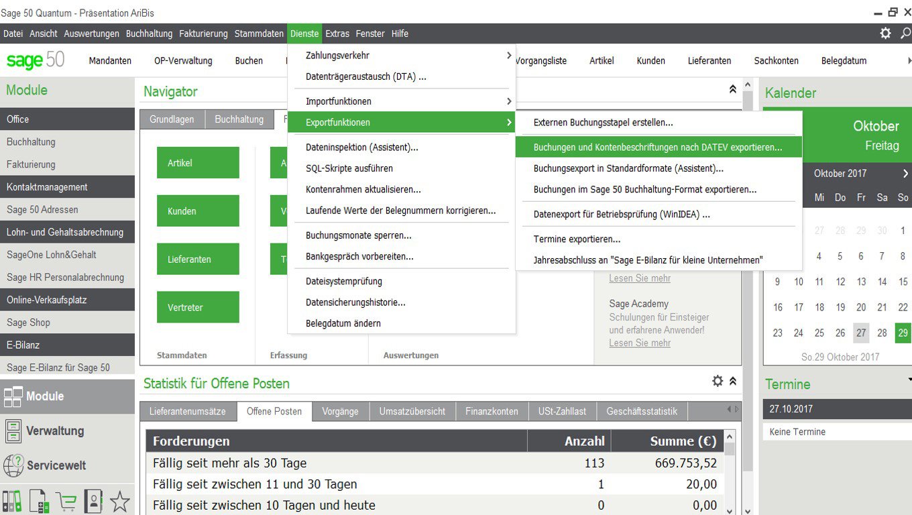This screenshot has height=515, width=912.
Task: Open the Stammdaten menu
Action: 259,34
